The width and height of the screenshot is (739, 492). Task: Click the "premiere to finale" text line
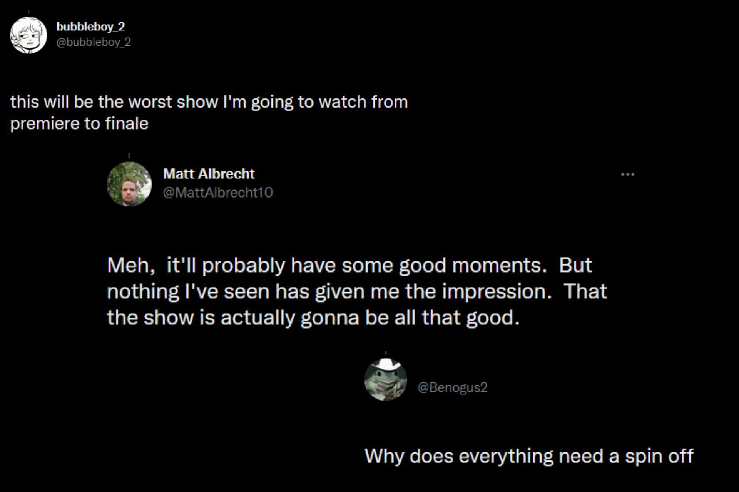point(79,124)
